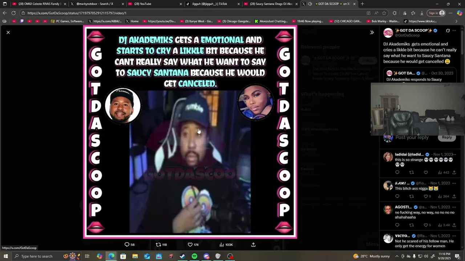Click the browser Back arrow
Image resolution: width=465 pixels, height=261 pixels.
point(5,13)
